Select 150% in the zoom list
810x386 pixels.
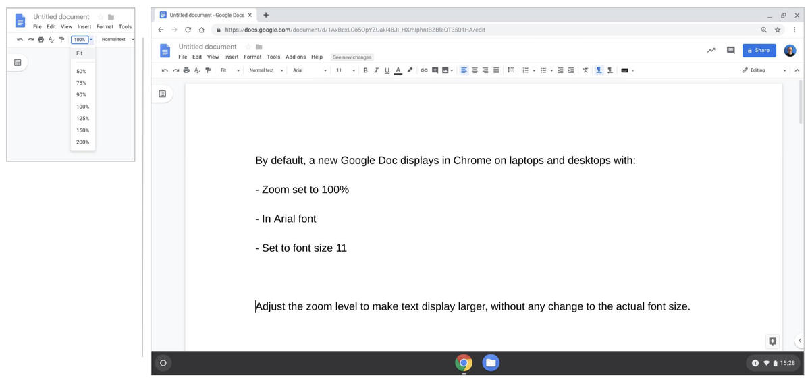coord(83,130)
